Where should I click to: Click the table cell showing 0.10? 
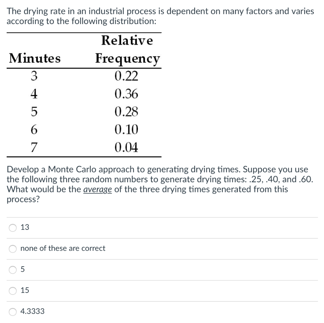(x=127, y=129)
